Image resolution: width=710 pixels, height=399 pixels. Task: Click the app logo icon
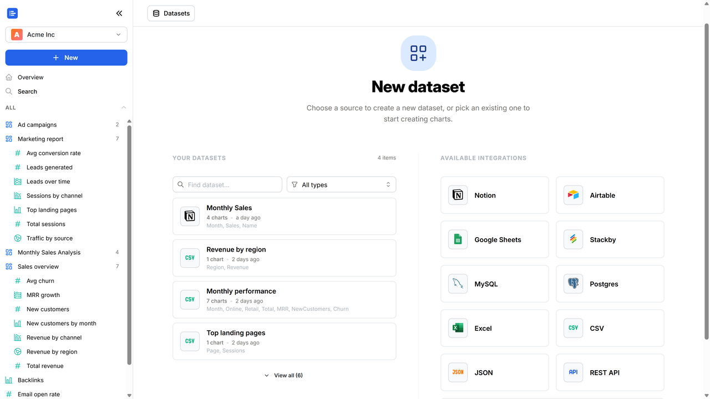(x=12, y=13)
